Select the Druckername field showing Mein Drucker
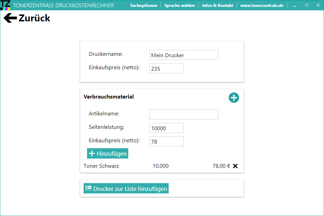 pos(183,55)
